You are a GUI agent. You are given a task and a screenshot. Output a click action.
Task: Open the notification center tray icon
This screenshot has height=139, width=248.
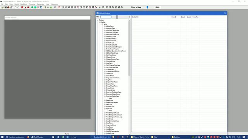click(x=244, y=137)
